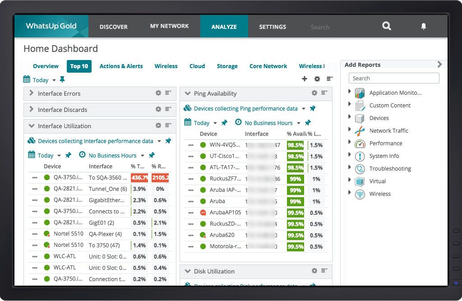The width and height of the screenshot is (462, 301).
Task: Click the Devices collecting Ping performance data link
Action: pyautogui.click(x=246, y=108)
